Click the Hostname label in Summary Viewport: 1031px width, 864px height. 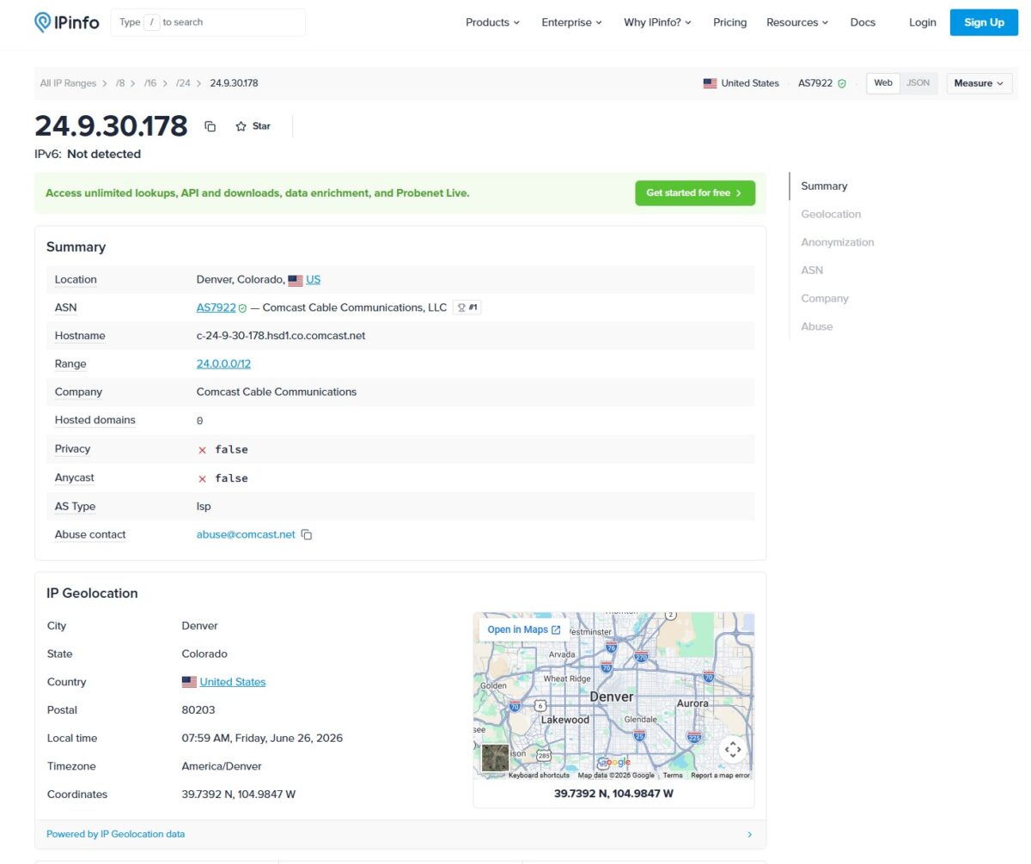[80, 336]
